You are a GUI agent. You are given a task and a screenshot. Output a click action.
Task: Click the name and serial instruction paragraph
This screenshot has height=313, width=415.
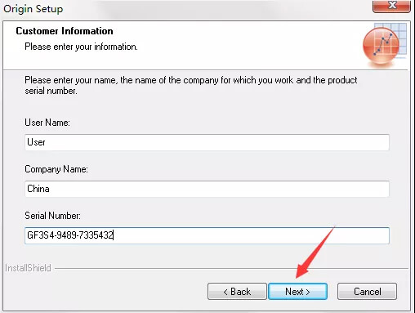(190, 85)
